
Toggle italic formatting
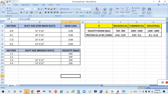tap(24, 13)
